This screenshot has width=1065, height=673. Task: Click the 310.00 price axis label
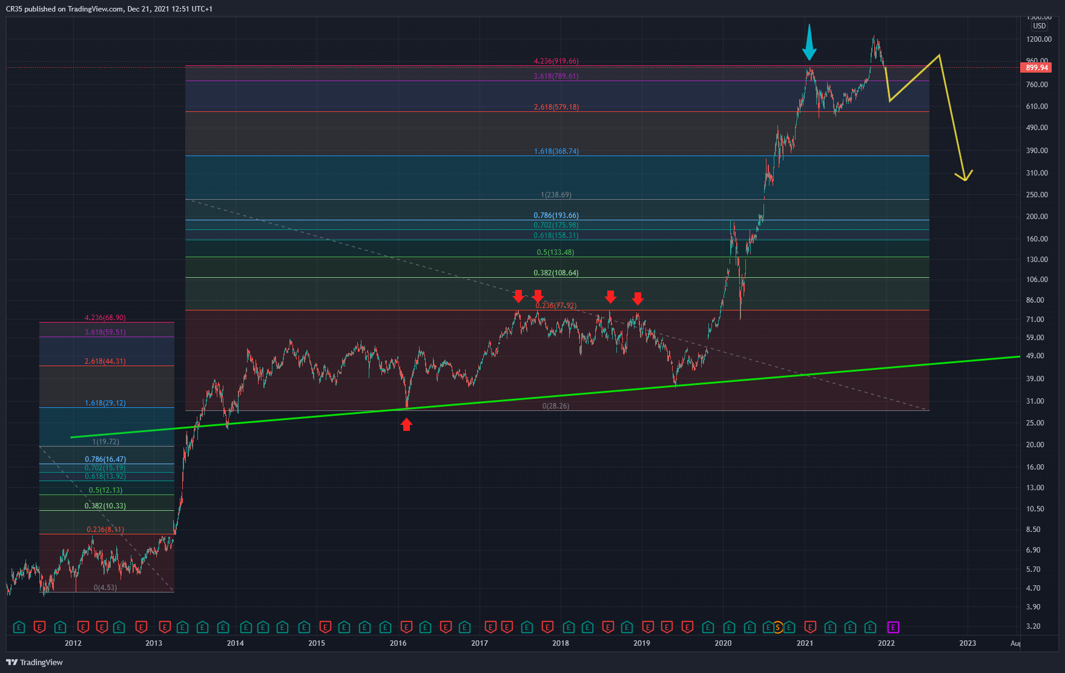coord(1037,173)
